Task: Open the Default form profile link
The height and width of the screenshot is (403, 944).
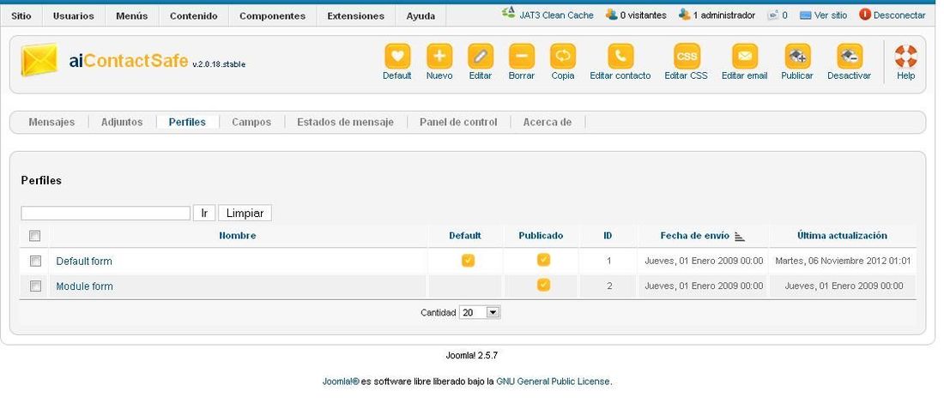Action: [x=84, y=262]
